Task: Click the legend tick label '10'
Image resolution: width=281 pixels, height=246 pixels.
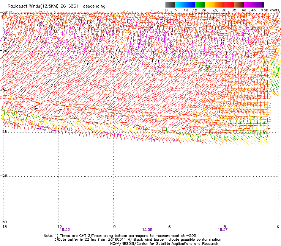Action: 186,10
